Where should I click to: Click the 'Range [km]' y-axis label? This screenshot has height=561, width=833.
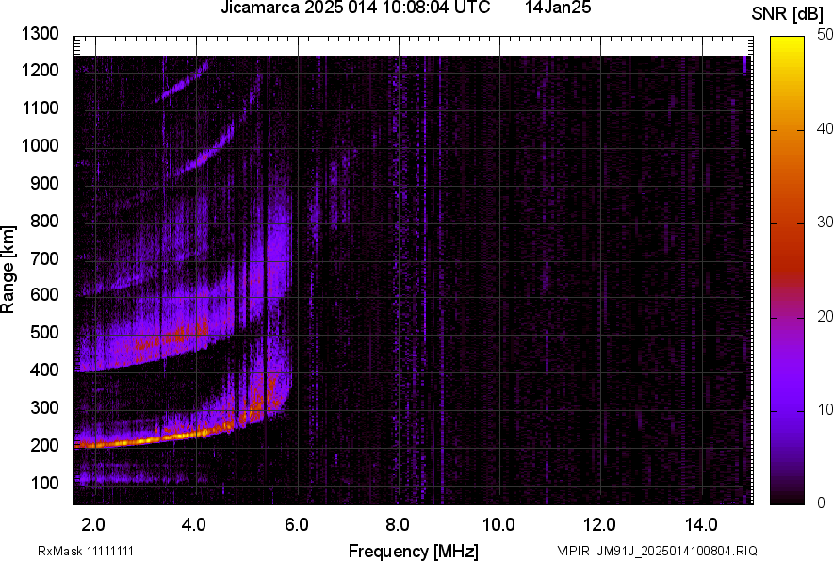tap(8, 270)
